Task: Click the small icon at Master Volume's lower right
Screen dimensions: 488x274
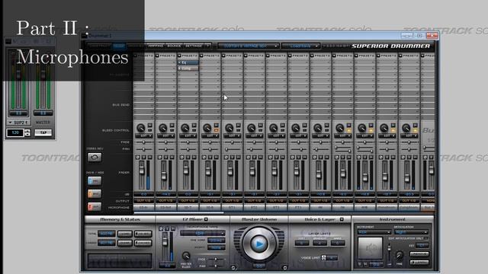Action: [284, 267]
